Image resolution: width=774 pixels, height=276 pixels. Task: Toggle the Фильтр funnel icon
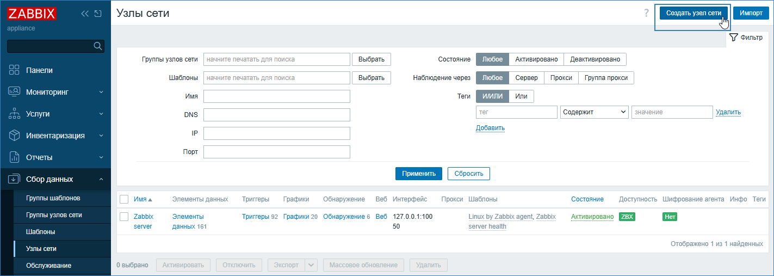pos(733,38)
